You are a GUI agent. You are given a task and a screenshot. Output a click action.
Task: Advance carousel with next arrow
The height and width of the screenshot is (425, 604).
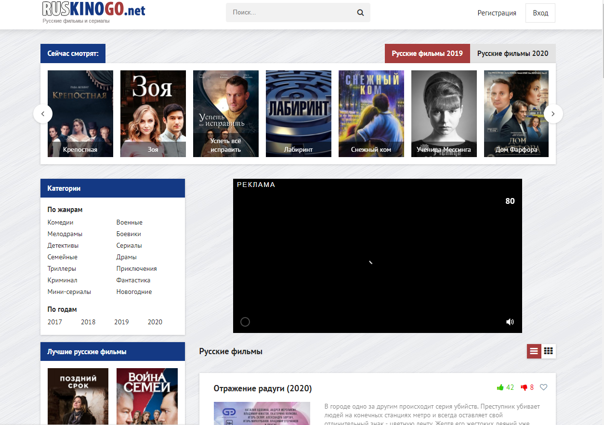click(553, 114)
